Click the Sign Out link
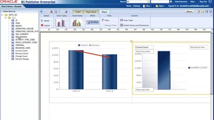Viewport: 214px width, 120px height. pyautogui.click(x=203, y=2)
